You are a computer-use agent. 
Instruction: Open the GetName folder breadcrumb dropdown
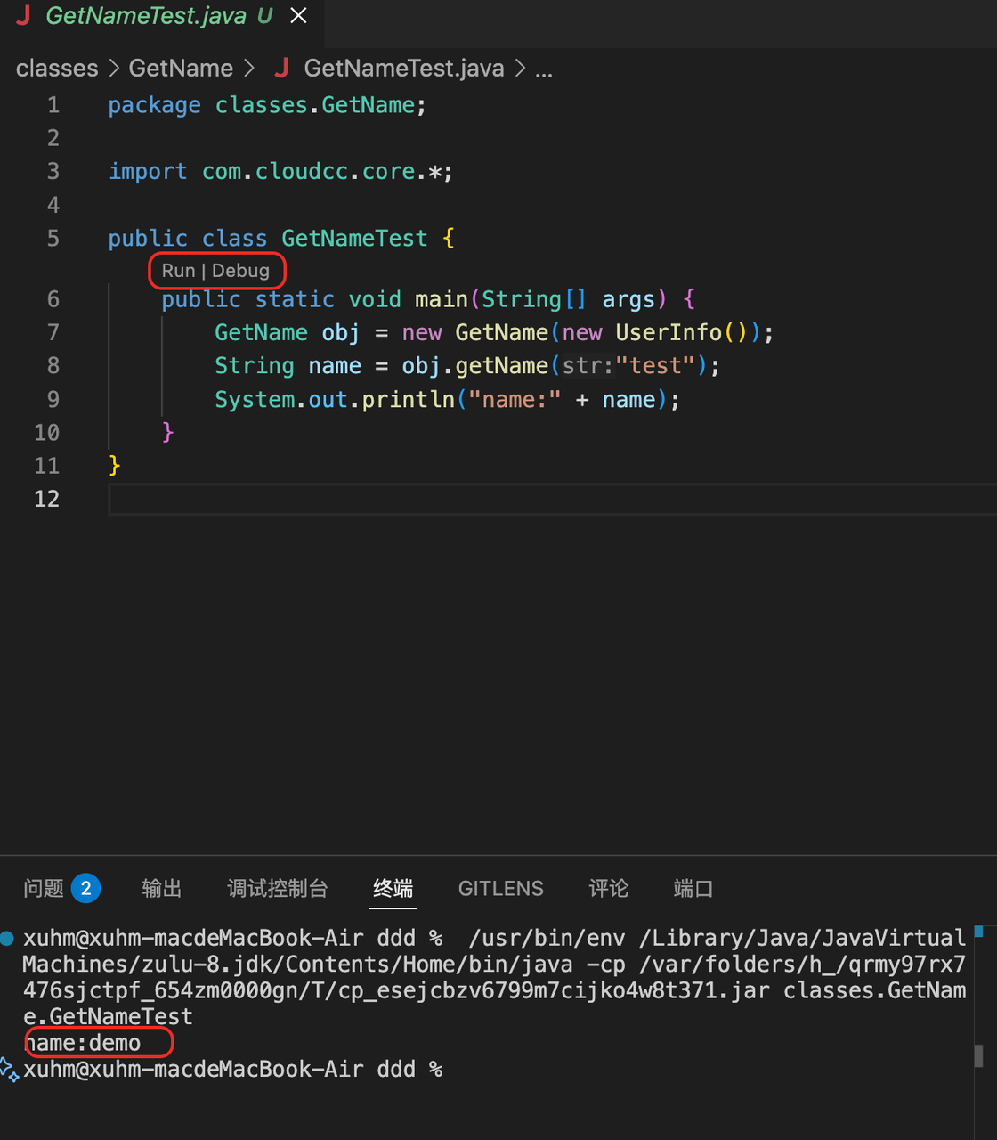(x=181, y=68)
